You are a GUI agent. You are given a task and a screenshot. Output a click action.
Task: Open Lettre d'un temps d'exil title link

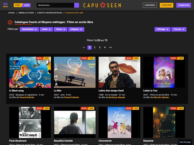coord(111,91)
